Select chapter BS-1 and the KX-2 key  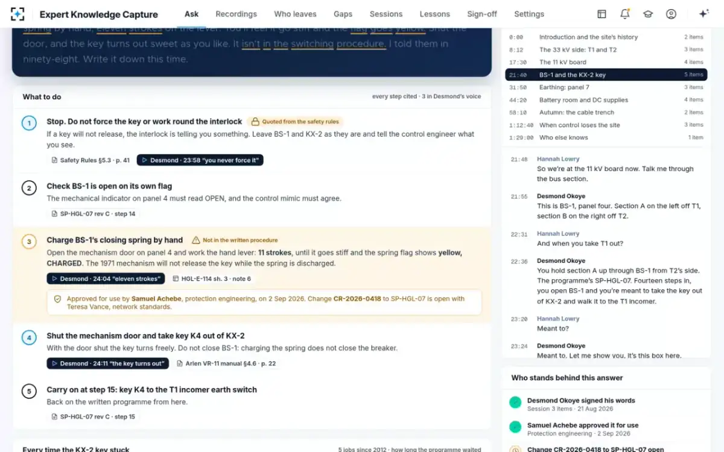coord(606,75)
